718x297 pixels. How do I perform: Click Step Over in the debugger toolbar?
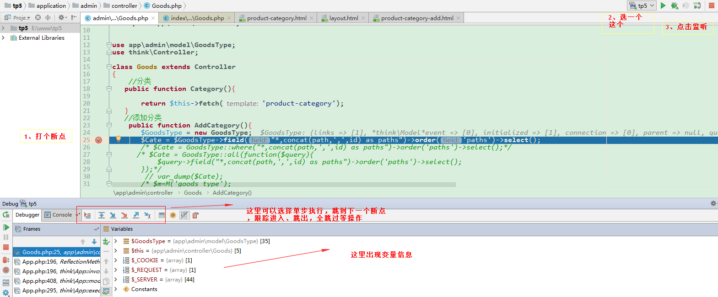tap(102, 215)
